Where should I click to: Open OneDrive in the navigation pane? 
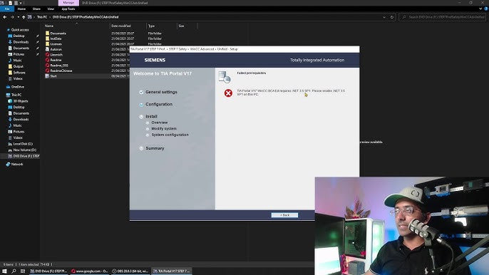click(x=17, y=87)
